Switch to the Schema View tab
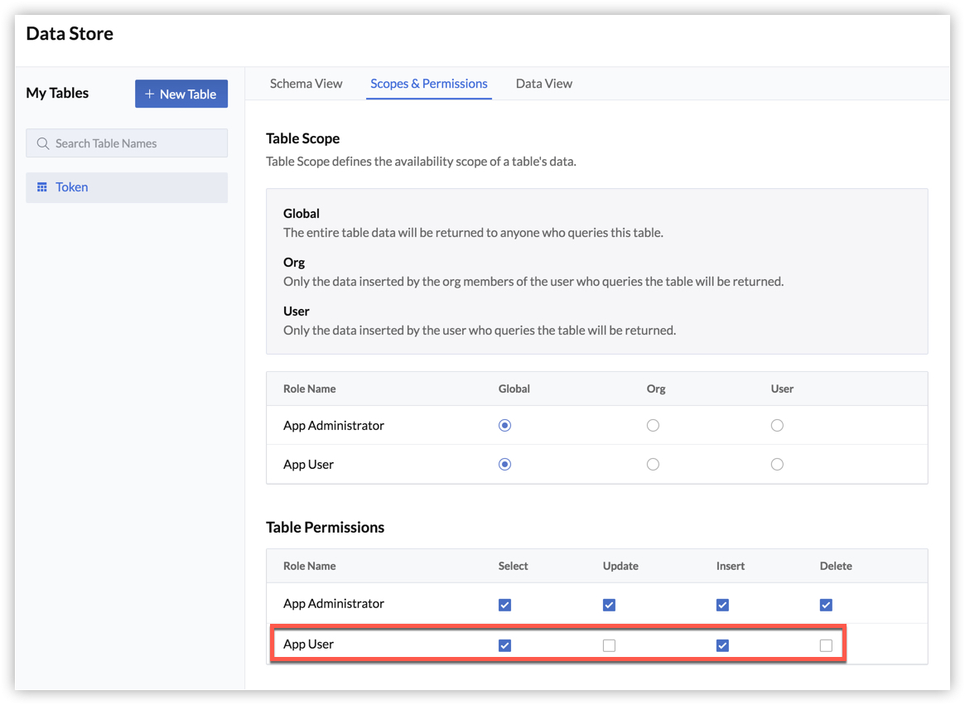The image size is (965, 705). (x=306, y=84)
